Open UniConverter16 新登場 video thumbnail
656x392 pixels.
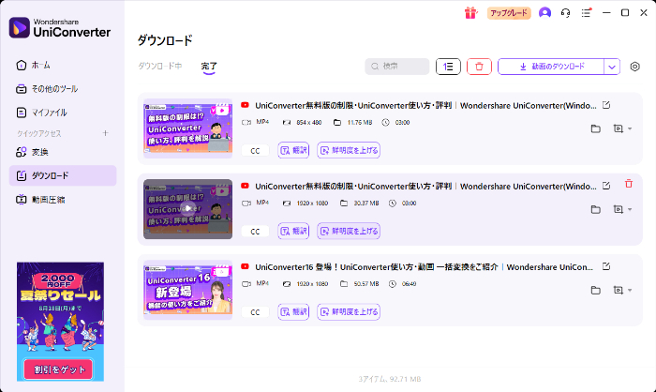[187, 290]
